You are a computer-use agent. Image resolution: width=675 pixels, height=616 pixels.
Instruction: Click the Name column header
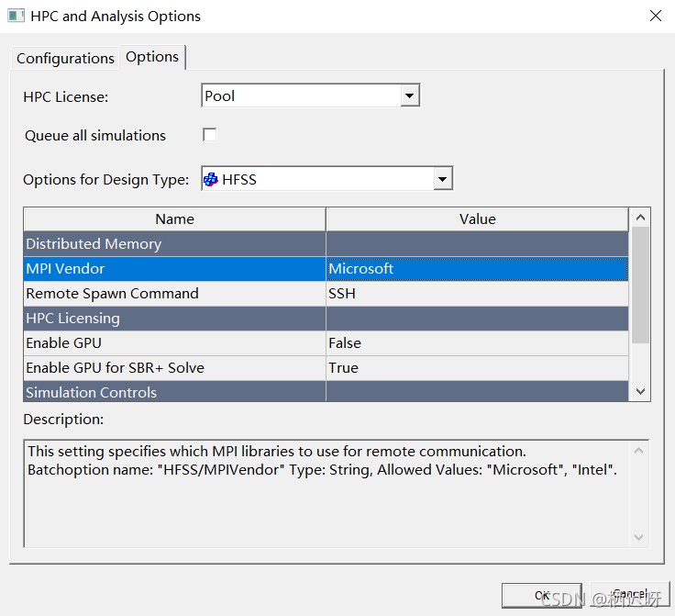(x=174, y=218)
